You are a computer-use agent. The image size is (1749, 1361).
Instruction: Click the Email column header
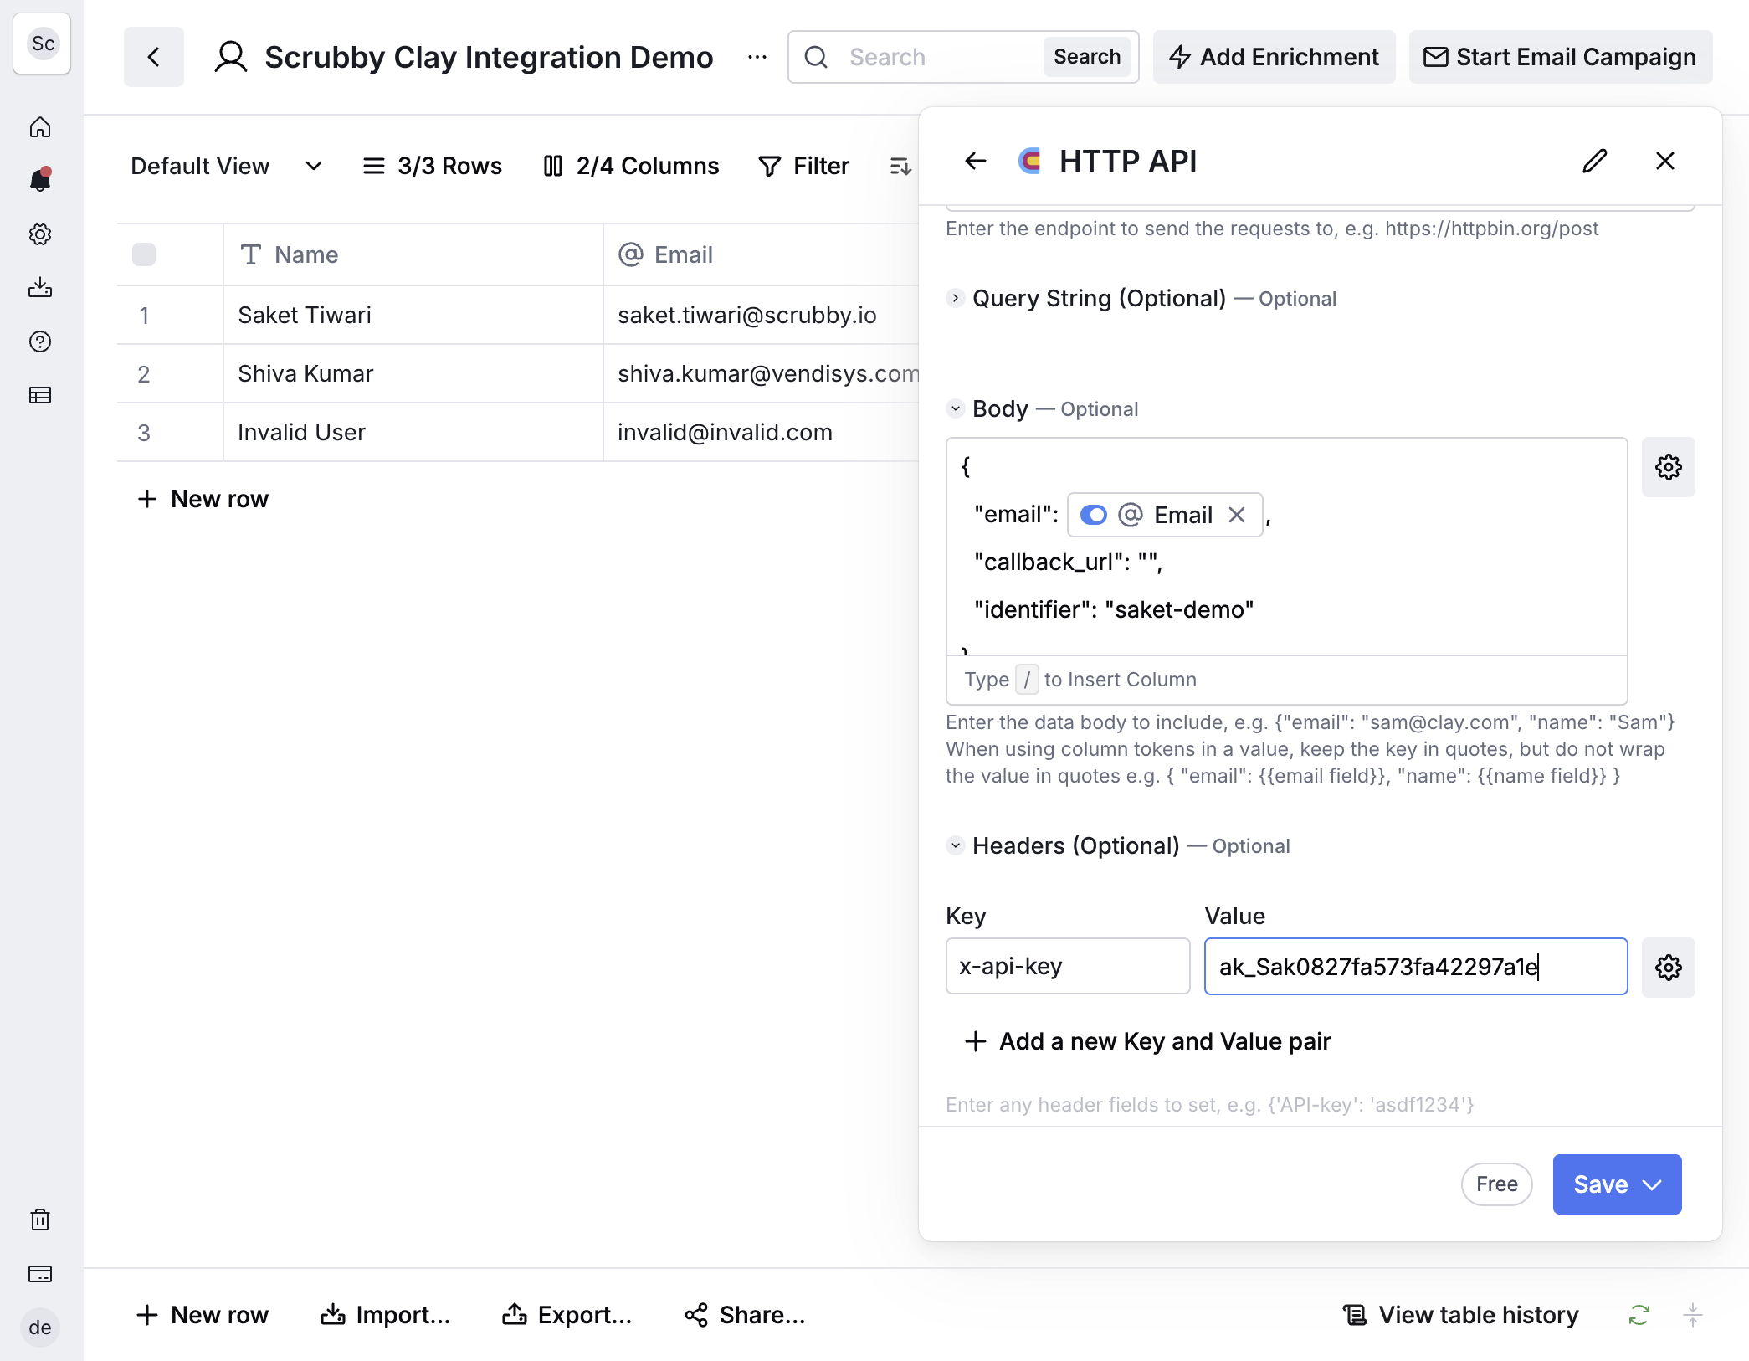[762, 254]
